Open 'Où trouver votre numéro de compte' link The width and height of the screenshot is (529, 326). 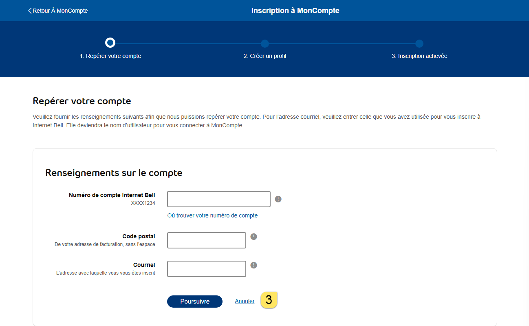212,215
